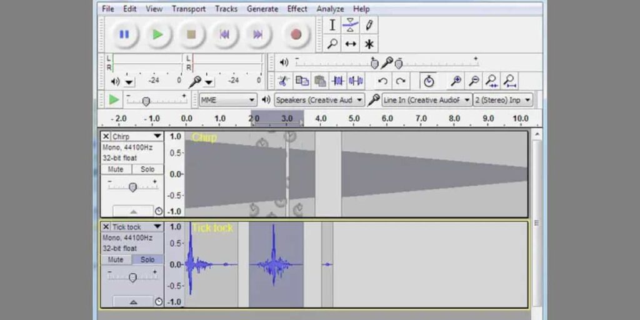640x320 pixels.
Task: Close the Chirp track
Action: pos(106,136)
